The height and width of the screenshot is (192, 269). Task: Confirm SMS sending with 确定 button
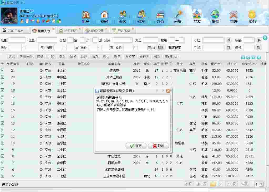[x=136, y=146]
